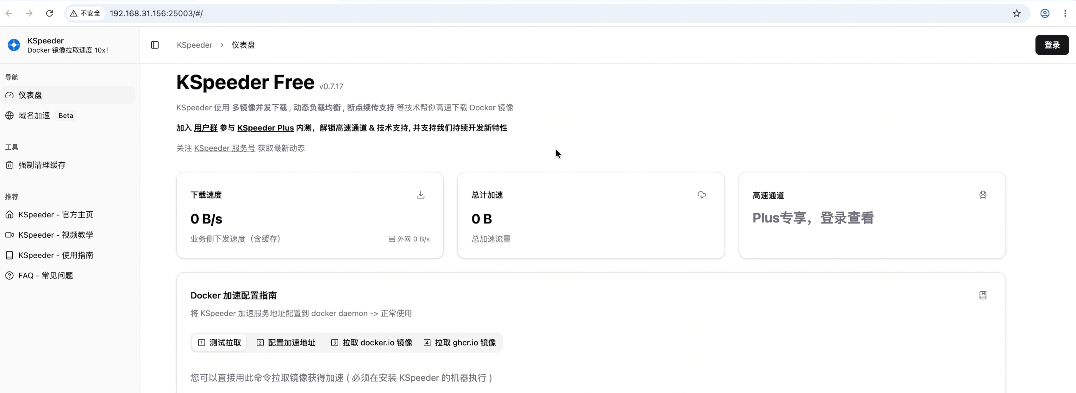Click the browser forward arrow

(x=29, y=13)
